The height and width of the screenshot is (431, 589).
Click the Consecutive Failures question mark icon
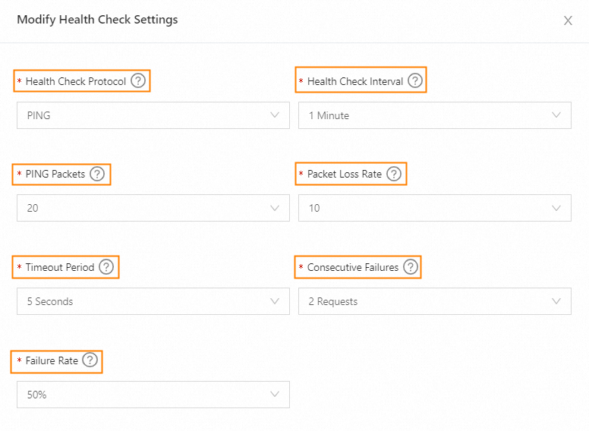tap(410, 267)
